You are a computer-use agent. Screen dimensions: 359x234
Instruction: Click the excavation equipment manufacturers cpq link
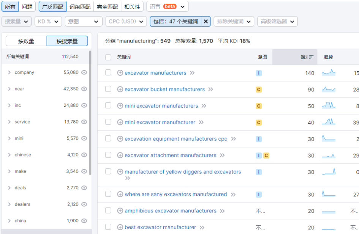pyautogui.click(x=176, y=139)
